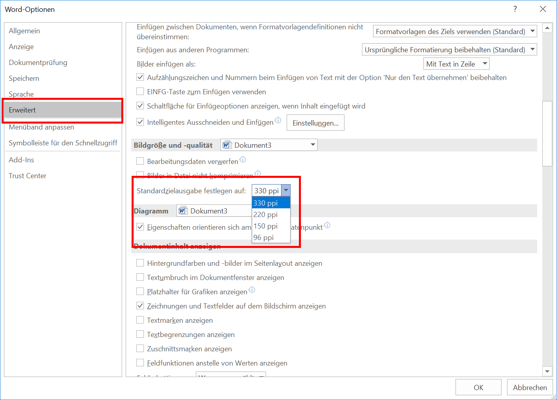Open Bildgröße und -qualität Dokument3 dropdown
The image size is (557, 400).
coord(269,145)
